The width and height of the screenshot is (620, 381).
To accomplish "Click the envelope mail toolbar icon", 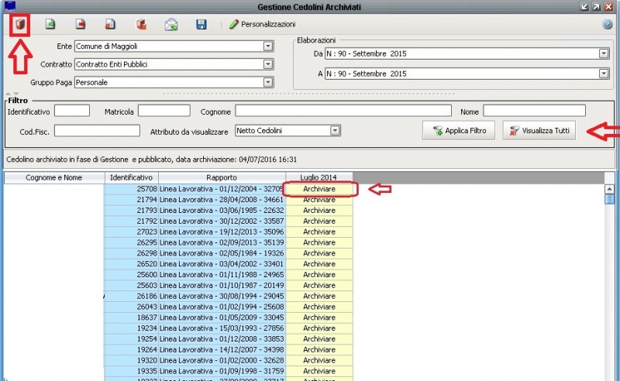I will 171,25.
